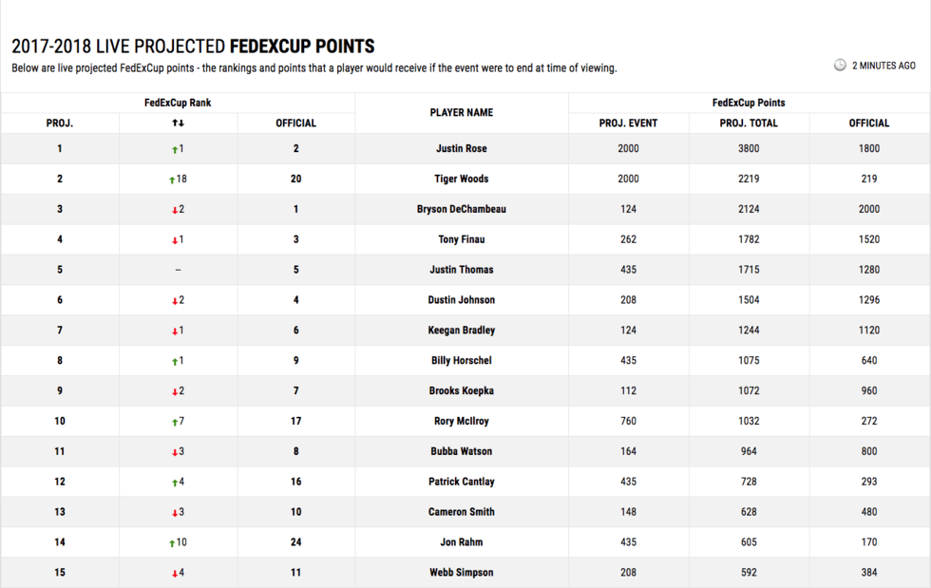Click the up-down arrows rank change header
The height and width of the screenshot is (588, 931).
coord(178,123)
